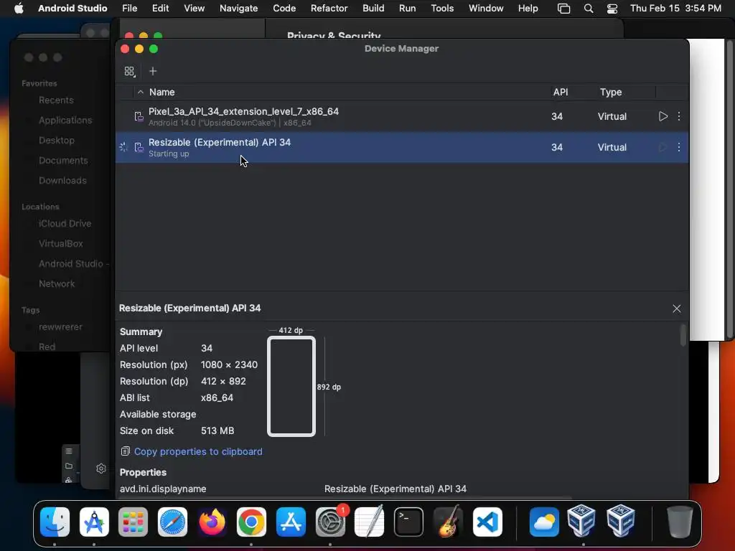Launch Visual Studio Code from the Dock
The width and height of the screenshot is (735, 551).
(487, 522)
